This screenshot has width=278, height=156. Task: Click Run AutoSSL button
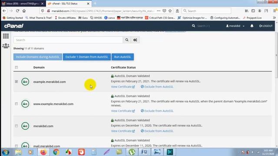point(122,57)
